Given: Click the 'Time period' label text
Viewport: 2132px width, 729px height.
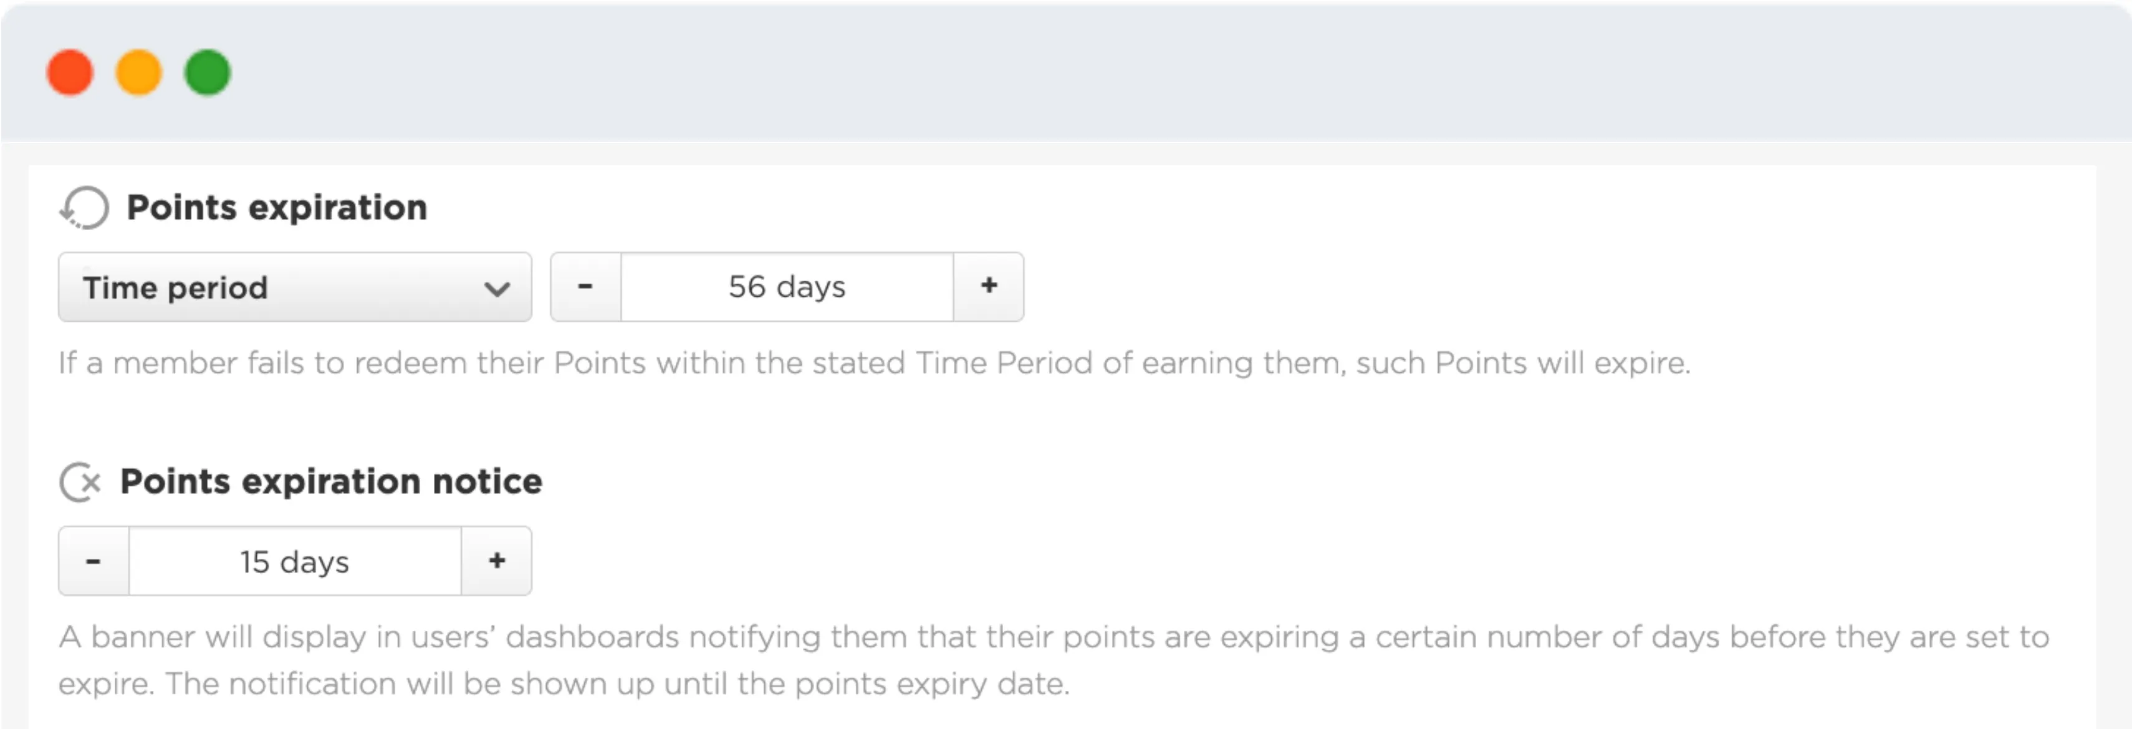Looking at the screenshot, I should click(175, 288).
